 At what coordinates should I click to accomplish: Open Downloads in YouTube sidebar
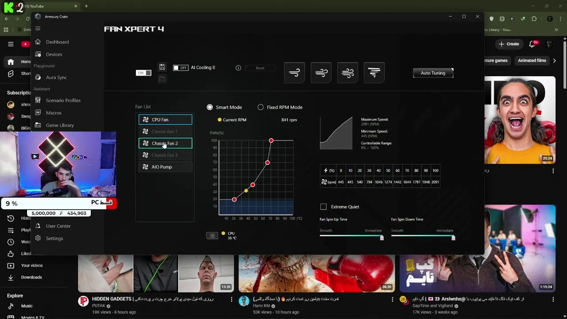pyautogui.click(x=31, y=277)
